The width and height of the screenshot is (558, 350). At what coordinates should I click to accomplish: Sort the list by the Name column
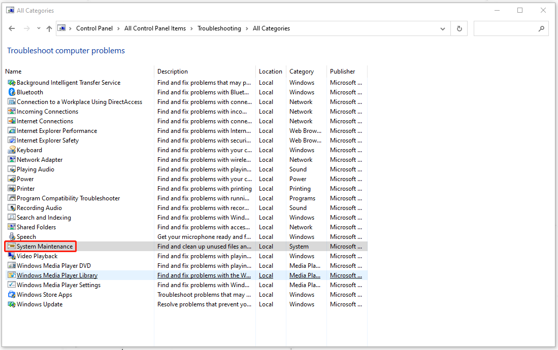point(14,72)
